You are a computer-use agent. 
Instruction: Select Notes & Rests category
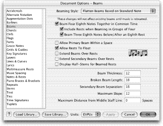point(24,77)
